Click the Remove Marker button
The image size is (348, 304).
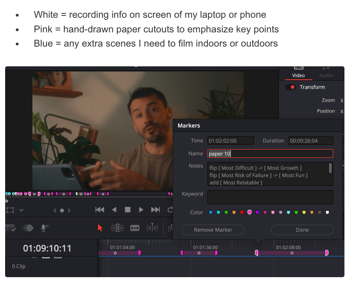[213, 230]
